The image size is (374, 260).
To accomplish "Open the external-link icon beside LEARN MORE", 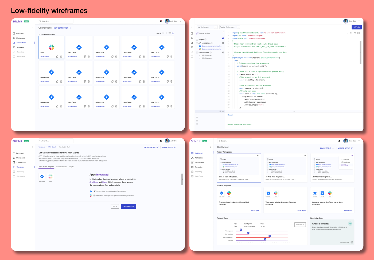I will [352, 242].
